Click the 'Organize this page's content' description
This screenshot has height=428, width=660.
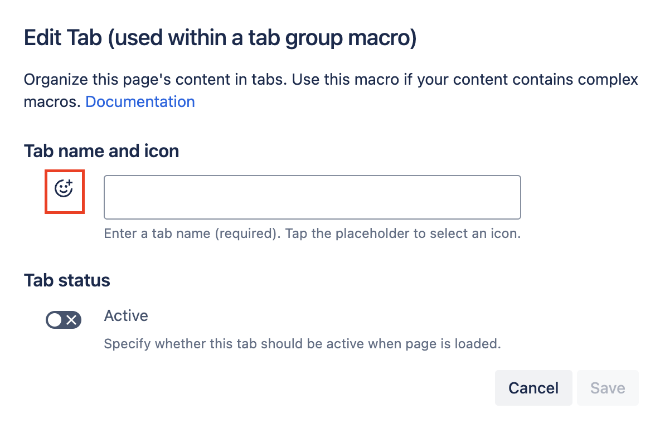coord(155,79)
